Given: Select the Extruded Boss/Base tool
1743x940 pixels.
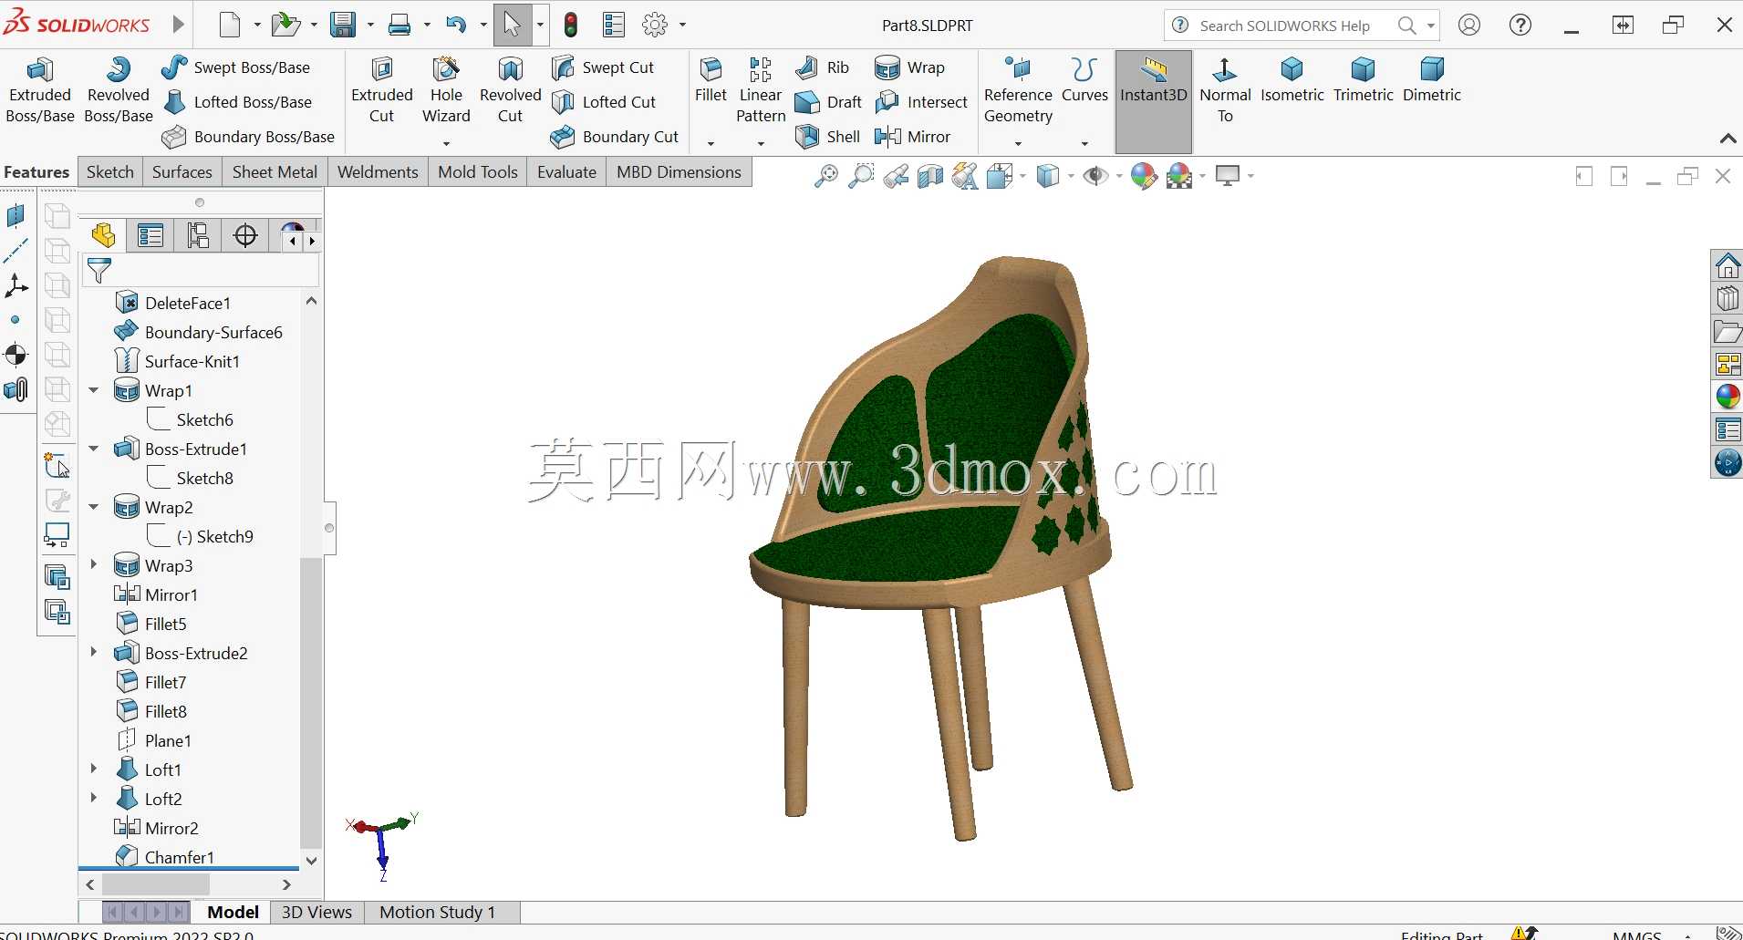Looking at the screenshot, I should 40,90.
